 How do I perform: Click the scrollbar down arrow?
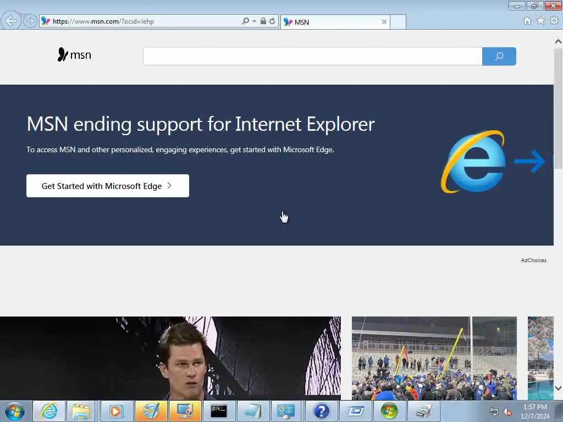558,388
